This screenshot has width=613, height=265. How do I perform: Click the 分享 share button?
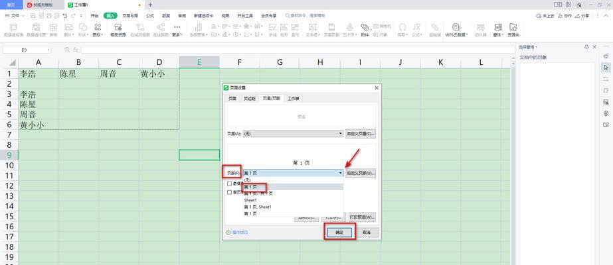582,16
